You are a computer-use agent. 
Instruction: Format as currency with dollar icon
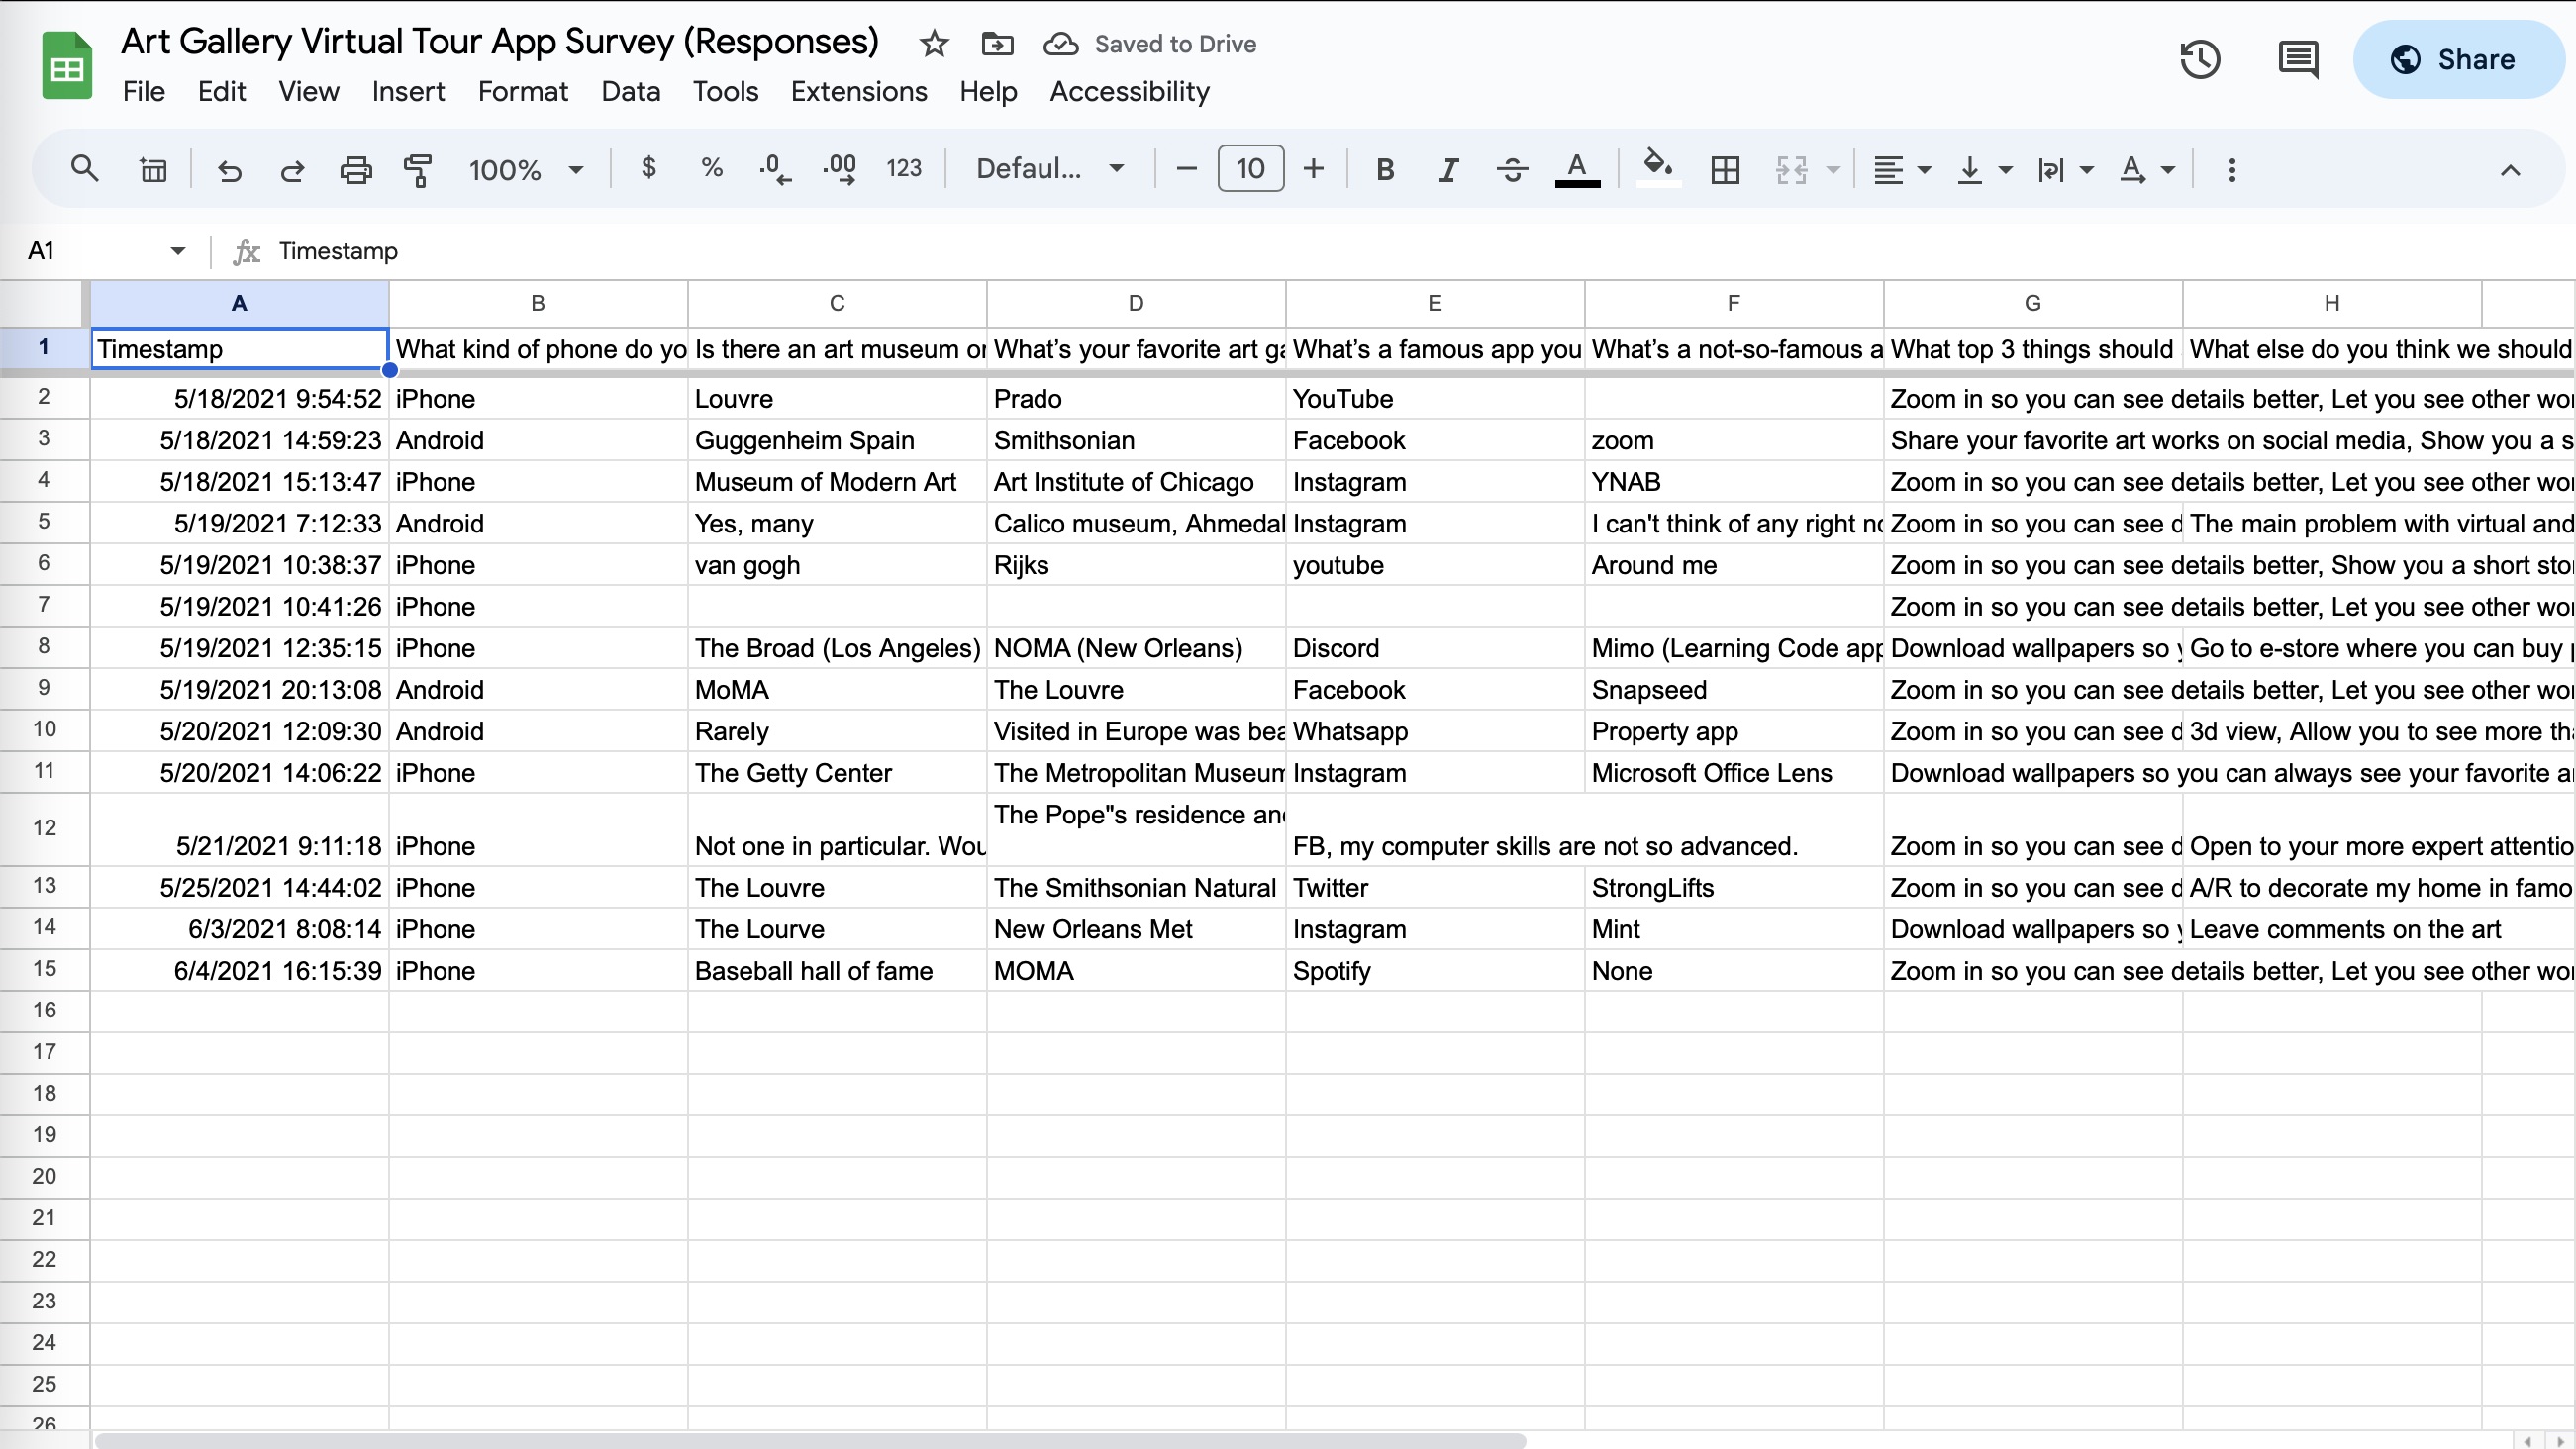pos(648,167)
